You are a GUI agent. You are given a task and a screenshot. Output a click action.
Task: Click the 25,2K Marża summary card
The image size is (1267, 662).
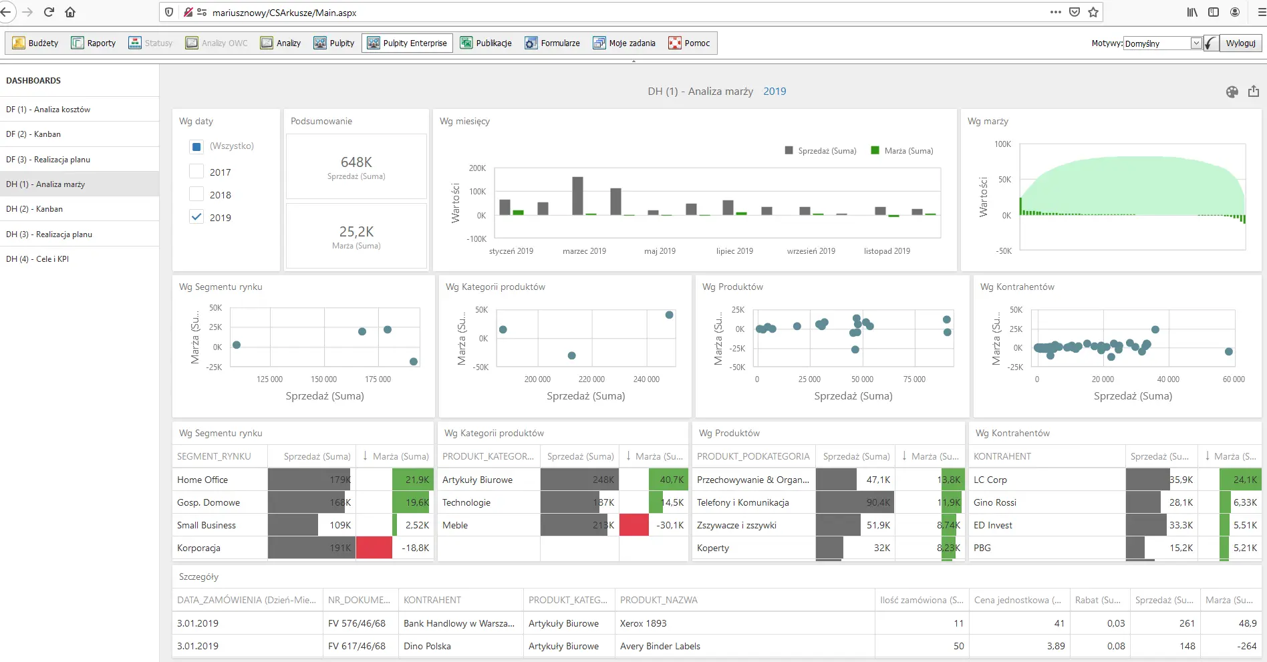point(356,236)
